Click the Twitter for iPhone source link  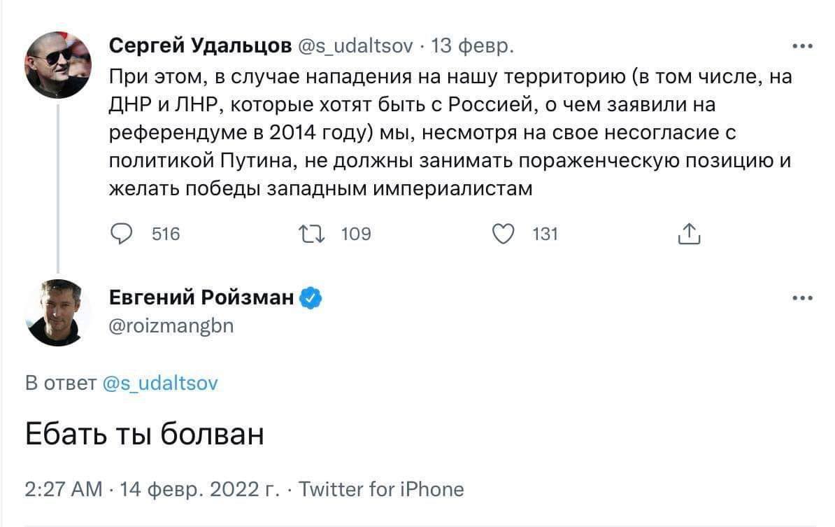(x=381, y=489)
